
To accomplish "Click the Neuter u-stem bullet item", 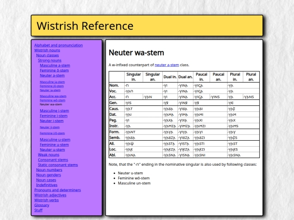I will coord(130,173).
